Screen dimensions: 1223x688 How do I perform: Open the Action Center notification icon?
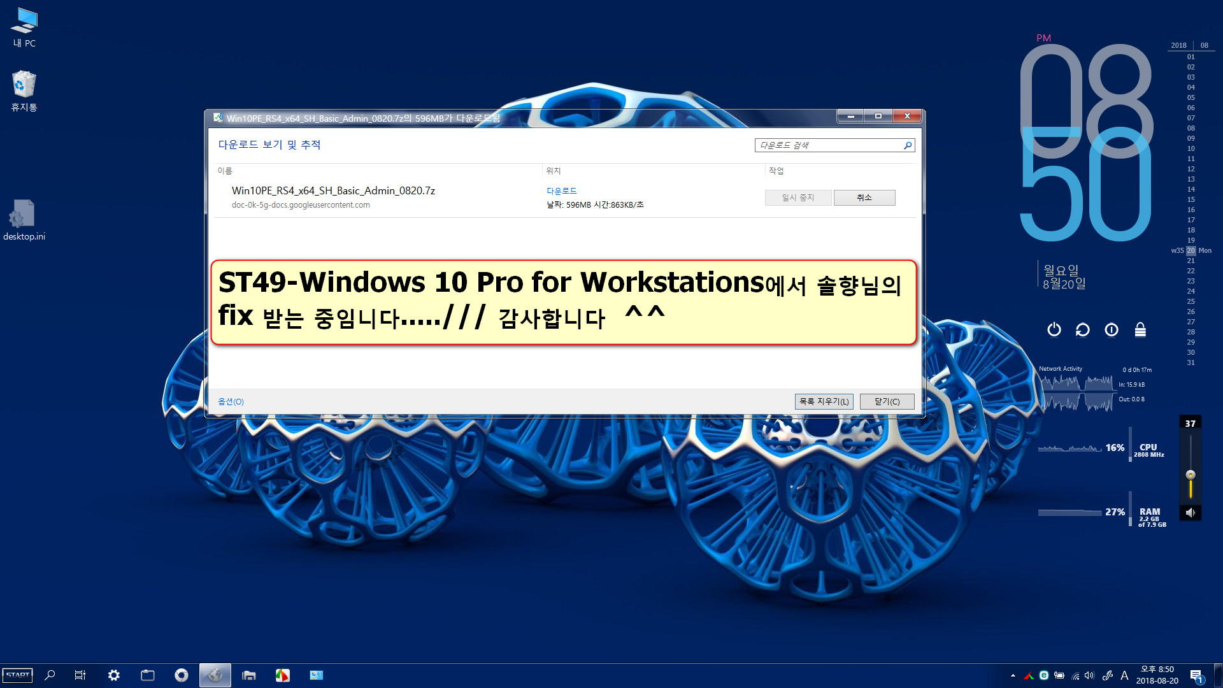(1196, 676)
